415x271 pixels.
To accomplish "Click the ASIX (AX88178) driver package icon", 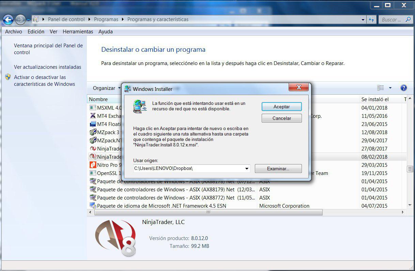I will coord(93,181).
